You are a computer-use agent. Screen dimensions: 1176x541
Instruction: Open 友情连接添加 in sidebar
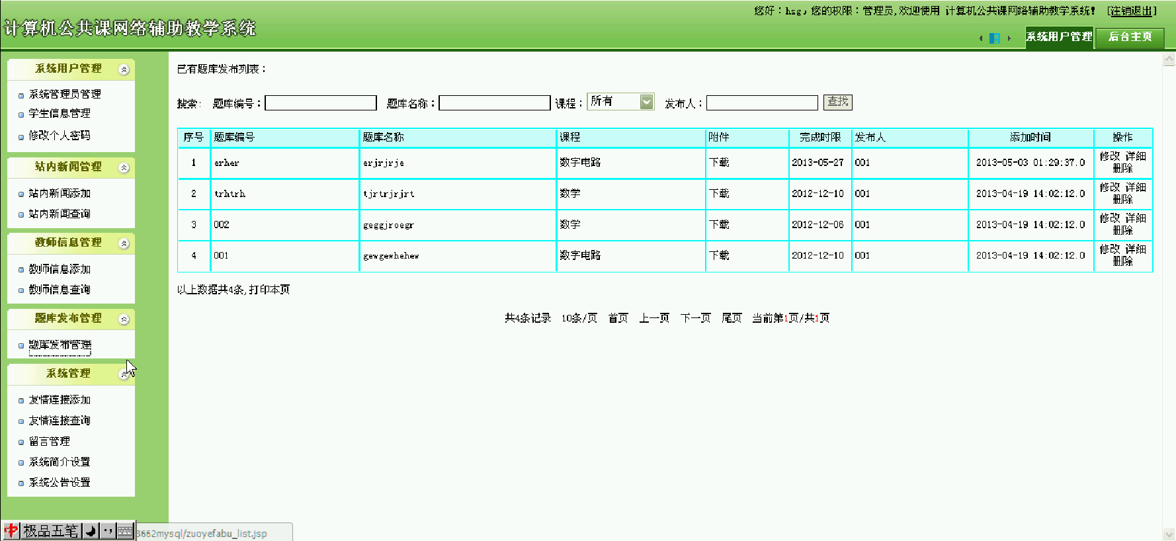point(60,400)
